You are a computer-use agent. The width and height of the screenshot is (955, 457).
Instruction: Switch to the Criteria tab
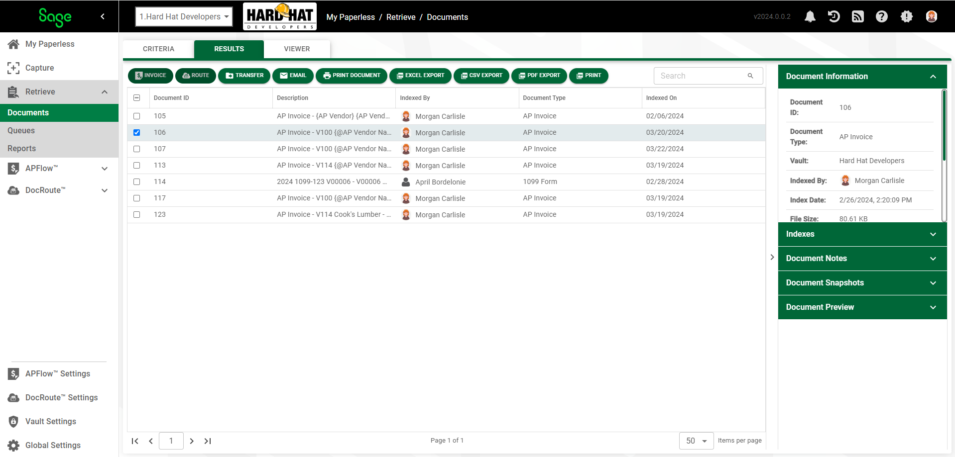click(x=158, y=49)
